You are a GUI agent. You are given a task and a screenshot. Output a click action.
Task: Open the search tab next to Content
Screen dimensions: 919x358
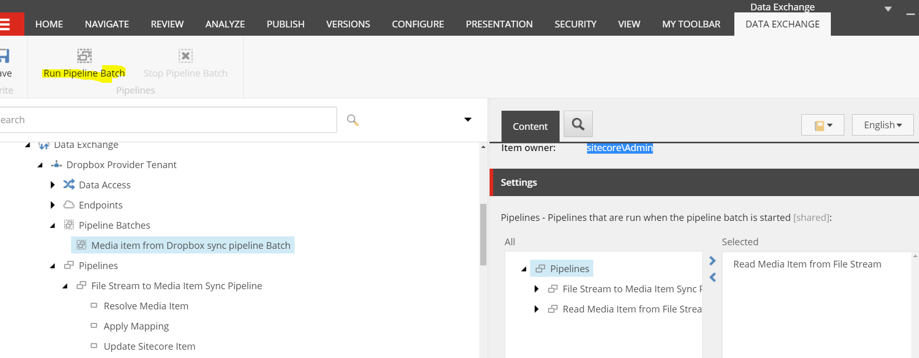(578, 124)
